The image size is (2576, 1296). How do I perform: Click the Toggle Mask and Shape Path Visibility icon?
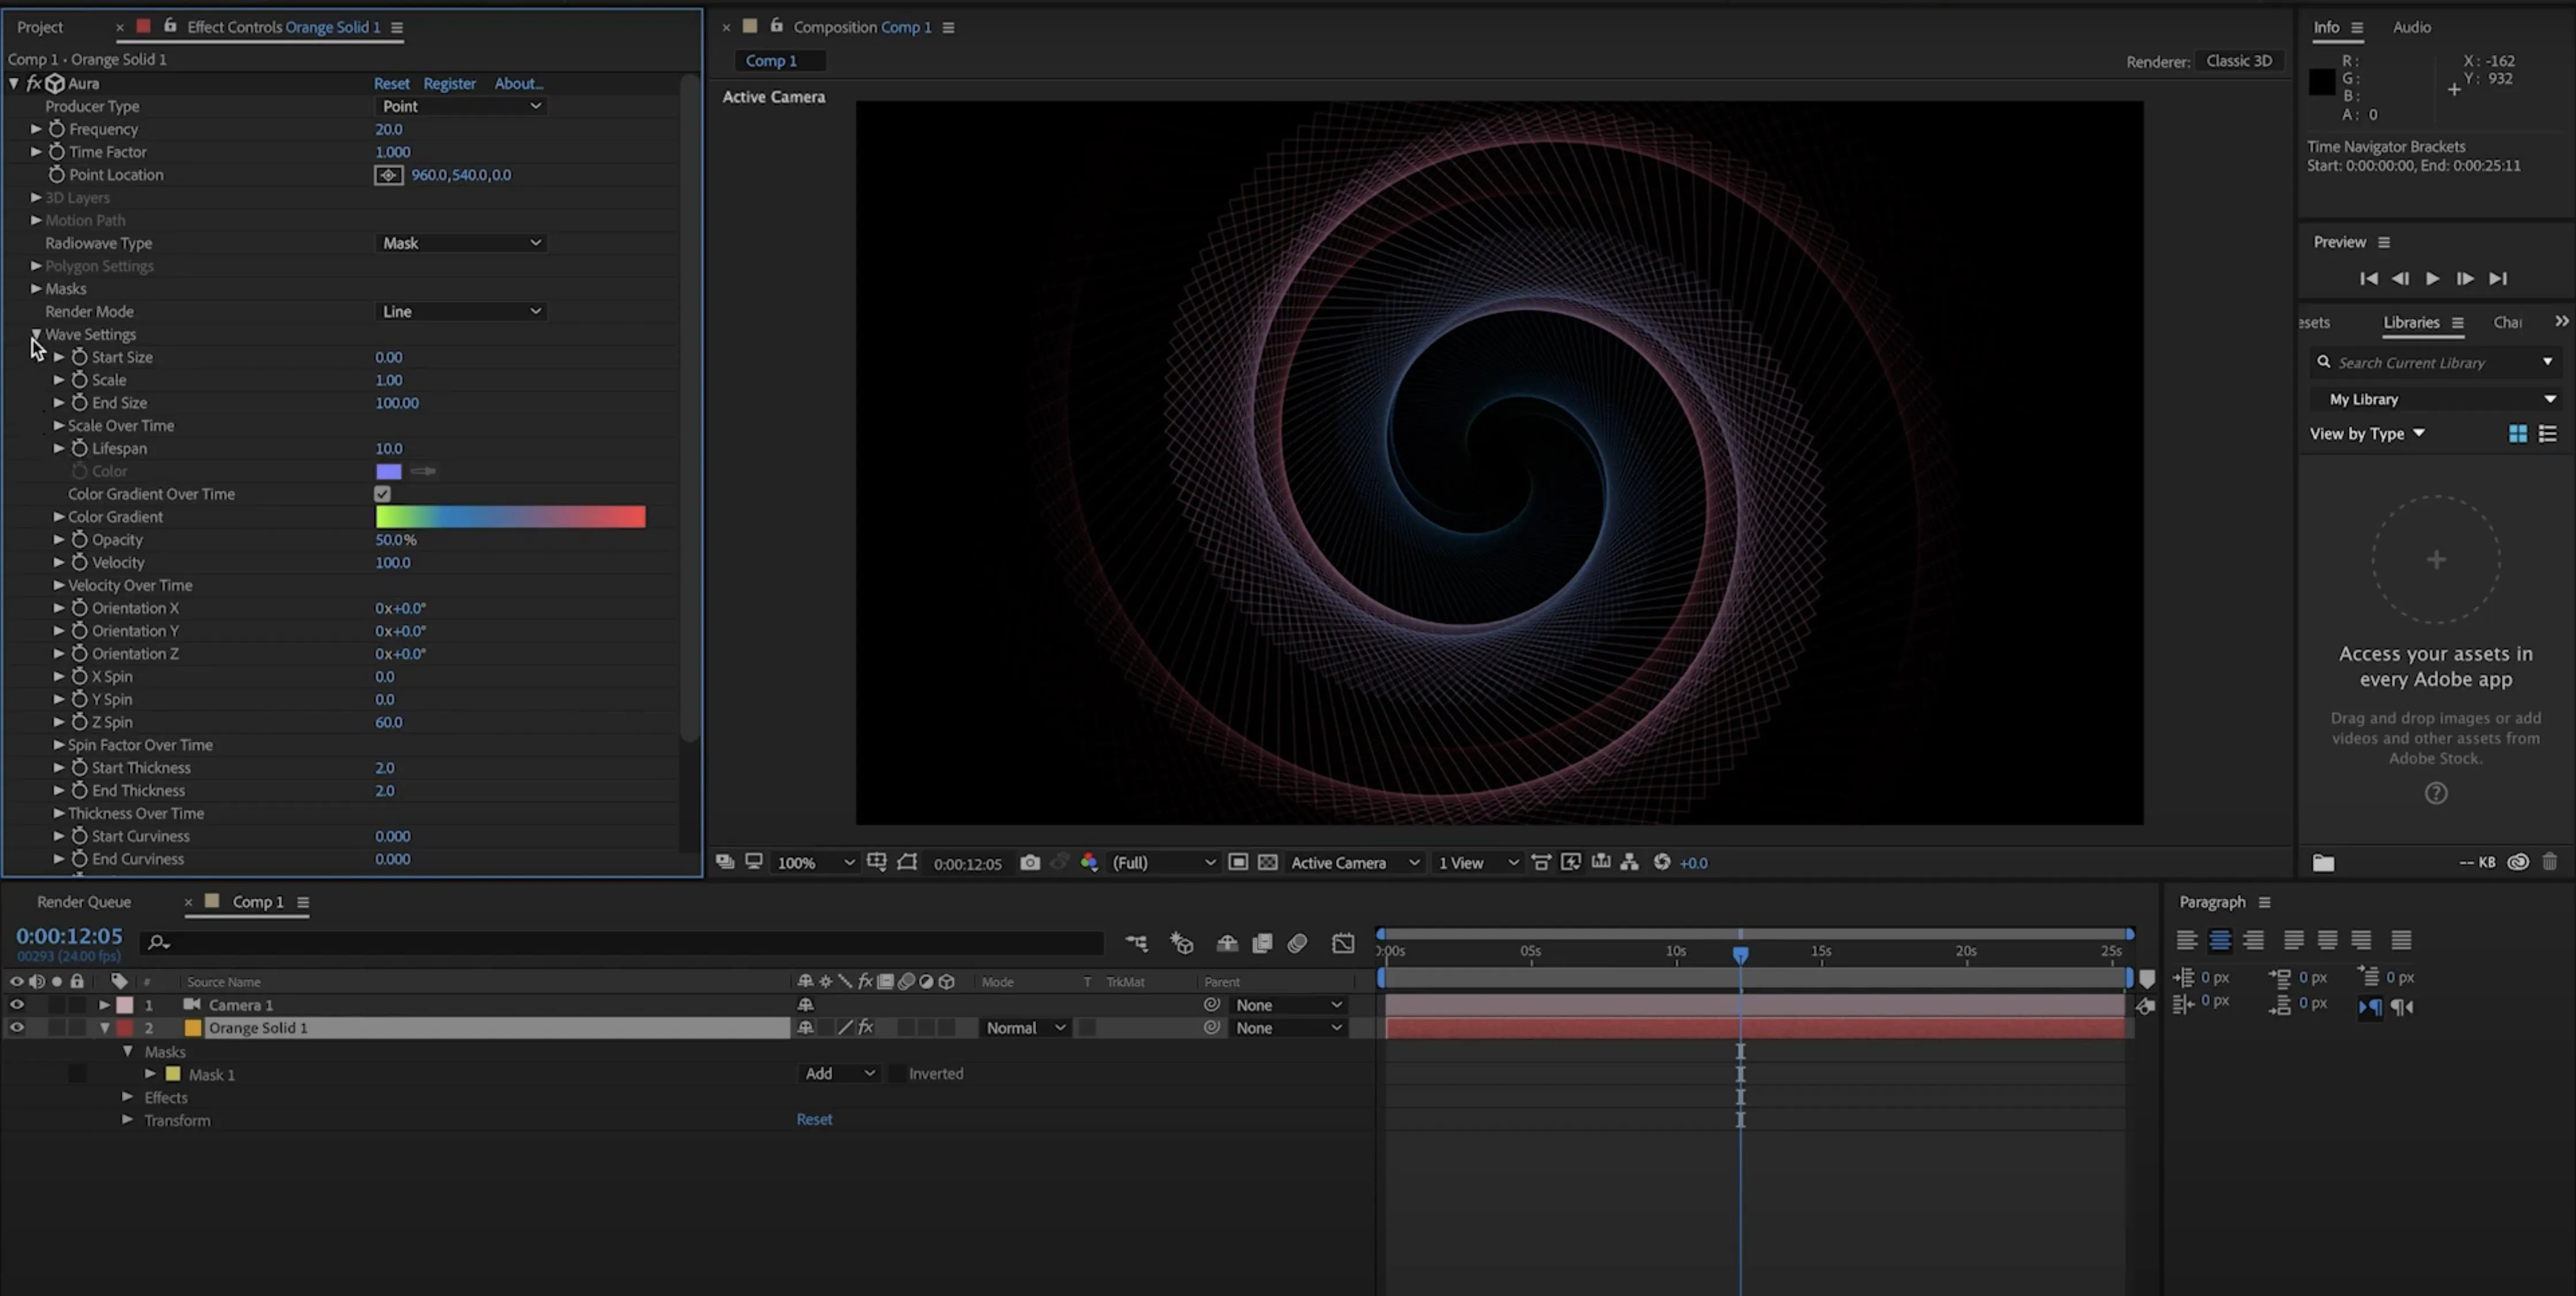(907, 862)
